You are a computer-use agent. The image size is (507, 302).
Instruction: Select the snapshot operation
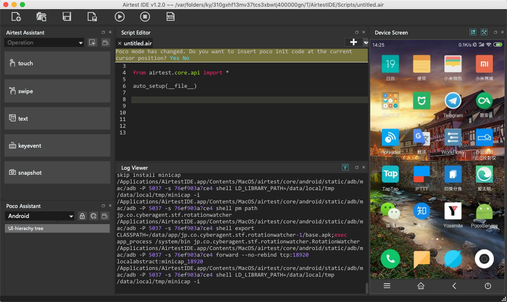click(x=57, y=173)
